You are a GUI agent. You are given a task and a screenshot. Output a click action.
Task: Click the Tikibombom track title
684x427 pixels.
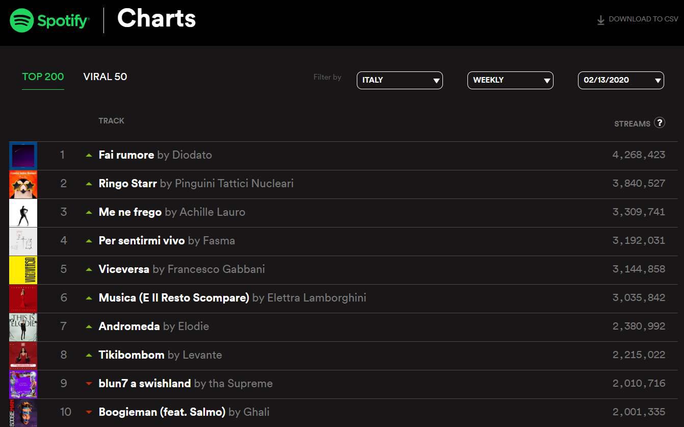click(131, 355)
